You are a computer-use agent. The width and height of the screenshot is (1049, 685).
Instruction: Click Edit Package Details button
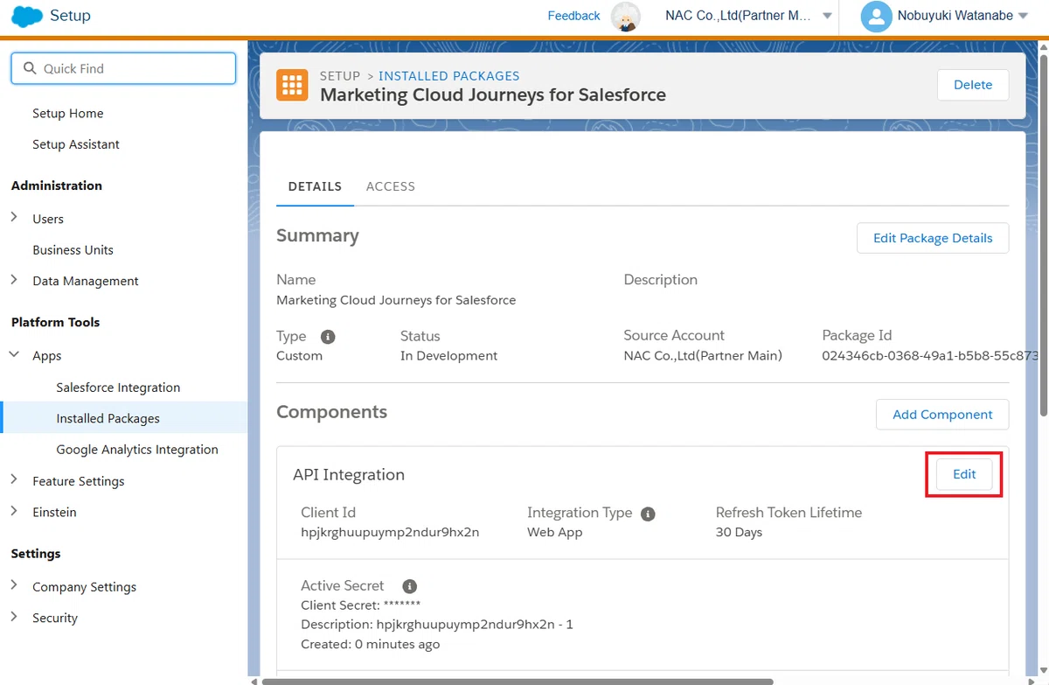(x=933, y=238)
